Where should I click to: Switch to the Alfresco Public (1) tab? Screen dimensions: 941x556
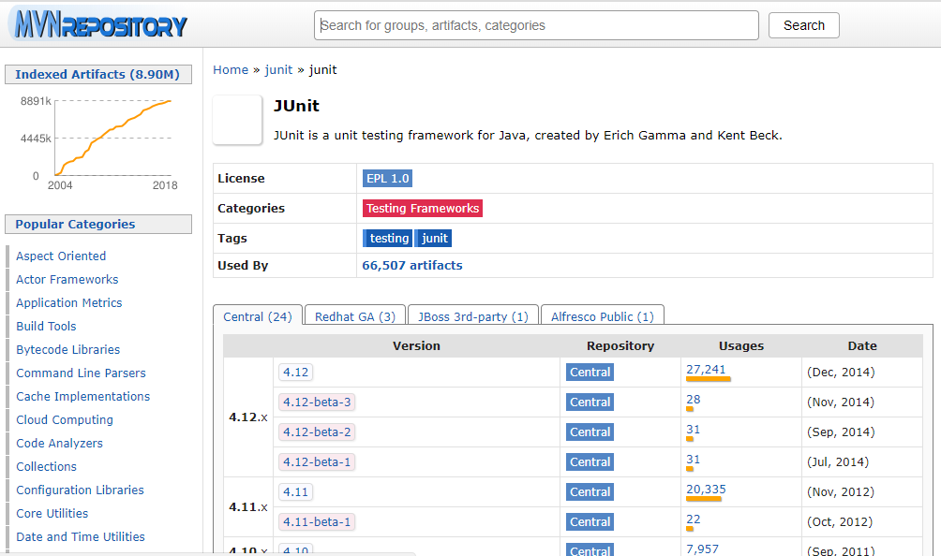[603, 316]
